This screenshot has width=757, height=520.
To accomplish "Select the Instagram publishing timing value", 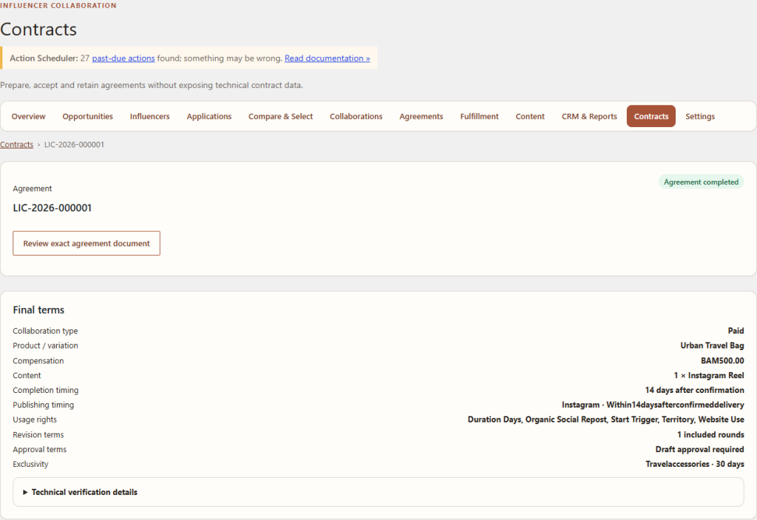I will [653, 406].
